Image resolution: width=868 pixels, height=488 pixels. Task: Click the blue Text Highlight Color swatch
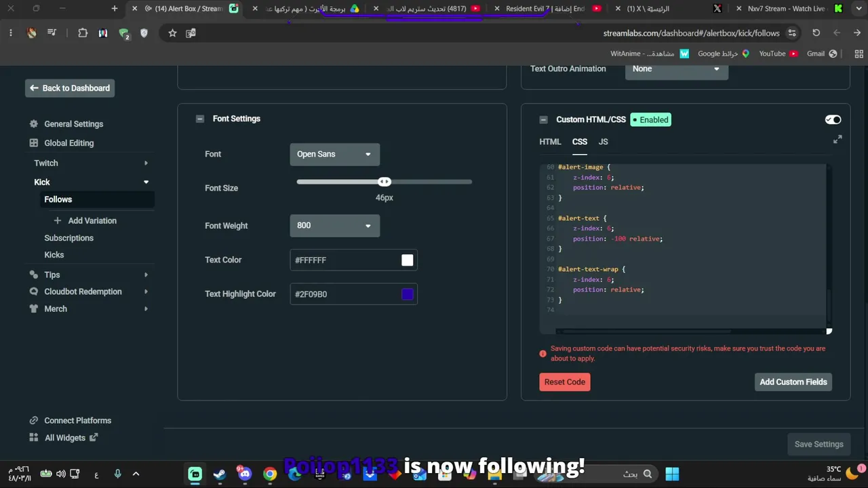(x=408, y=294)
